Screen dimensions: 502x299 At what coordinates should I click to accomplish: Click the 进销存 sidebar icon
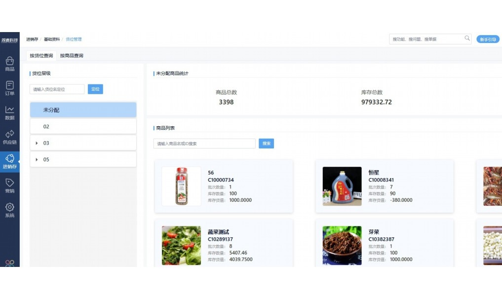10,160
